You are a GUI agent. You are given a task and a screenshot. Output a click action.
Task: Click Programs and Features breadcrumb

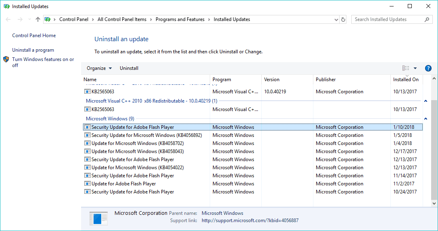click(180, 19)
